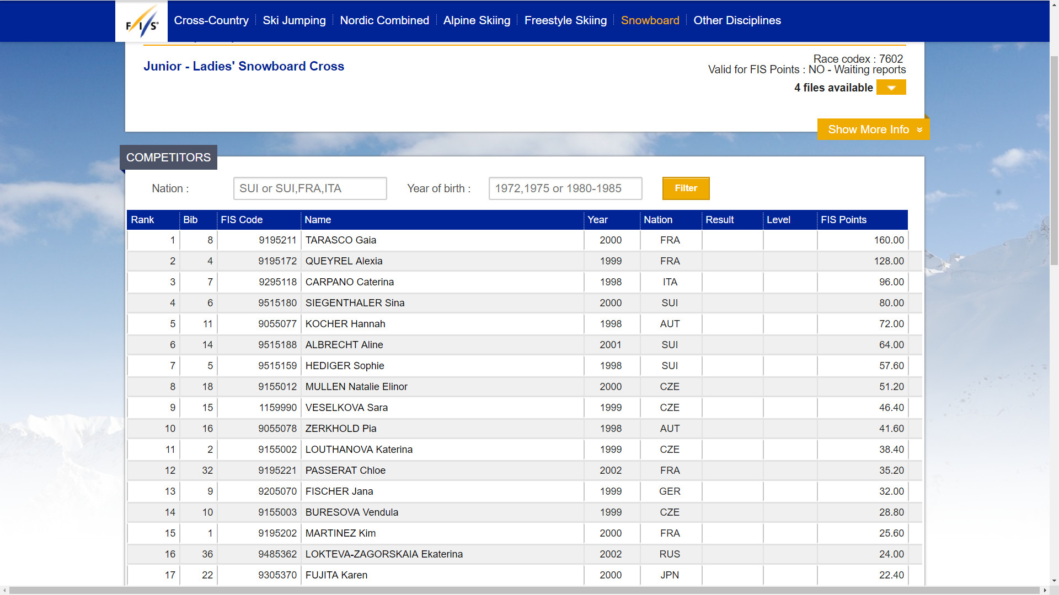The height and width of the screenshot is (595, 1059).
Task: Open Ski Jumping menu item
Action: 294,20
